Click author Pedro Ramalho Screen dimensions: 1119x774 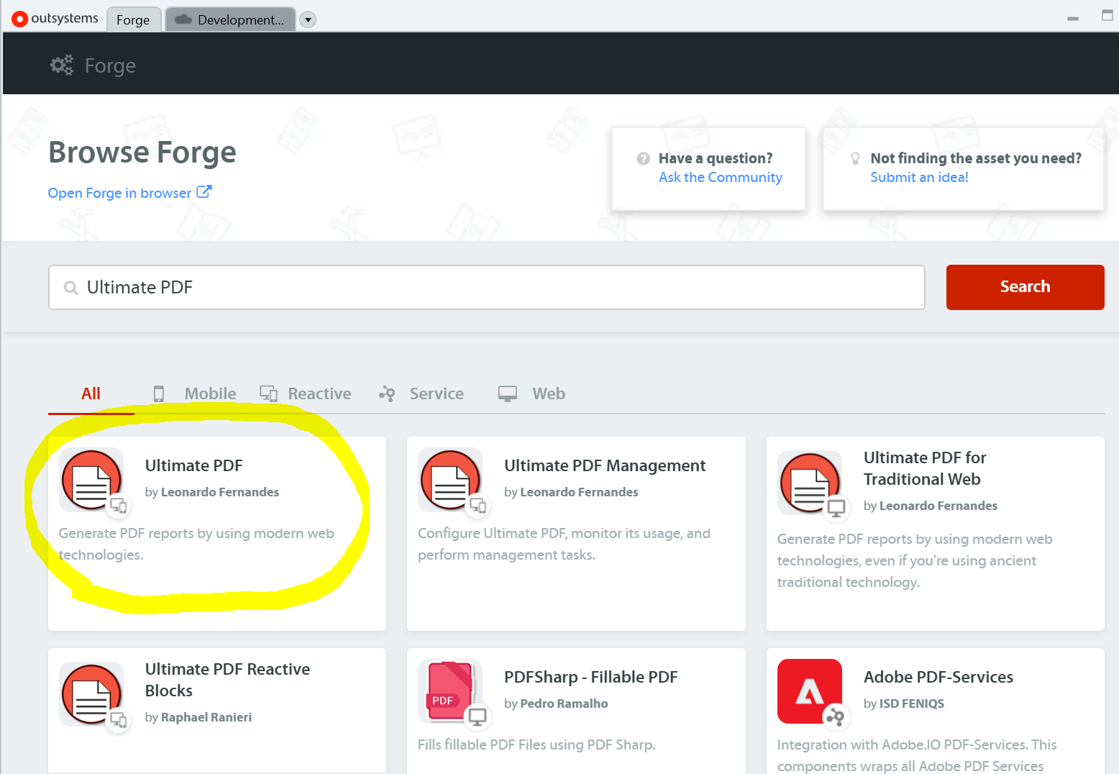(x=564, y=704)
